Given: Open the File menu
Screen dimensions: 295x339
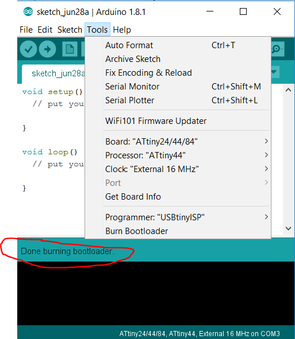Looking at the screenshot, I should point(26,30).
